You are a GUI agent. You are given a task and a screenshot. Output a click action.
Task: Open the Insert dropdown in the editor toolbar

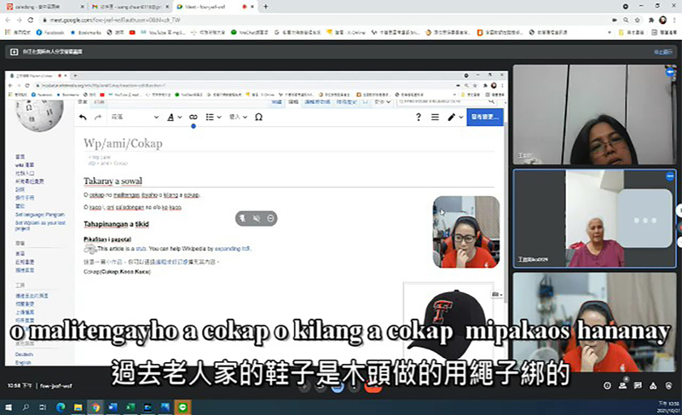coord(238,117)
